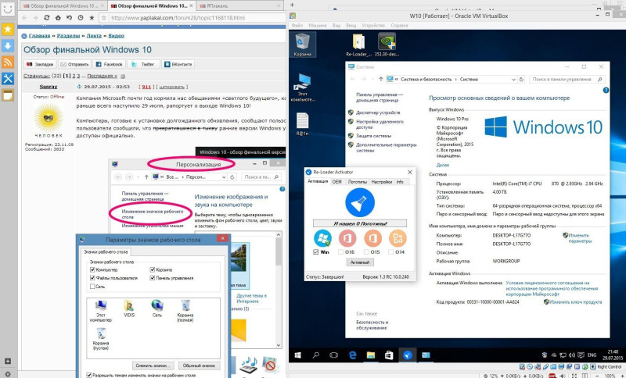The width and height of the screenshot is (626, 378).
Task: Enable the Сеть desktop icon checkbox
Action: tap(92, 287)
